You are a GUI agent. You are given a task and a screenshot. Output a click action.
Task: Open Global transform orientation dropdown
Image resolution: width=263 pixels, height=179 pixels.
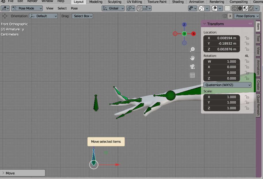(113, 8)
